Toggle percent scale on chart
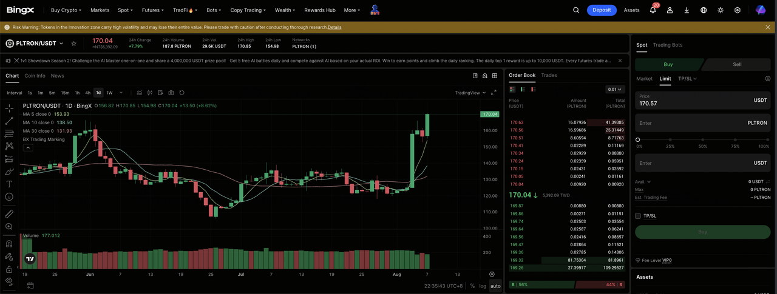This screenshot has width=777, height=294. pyautogui.click(x=472, y=286)
